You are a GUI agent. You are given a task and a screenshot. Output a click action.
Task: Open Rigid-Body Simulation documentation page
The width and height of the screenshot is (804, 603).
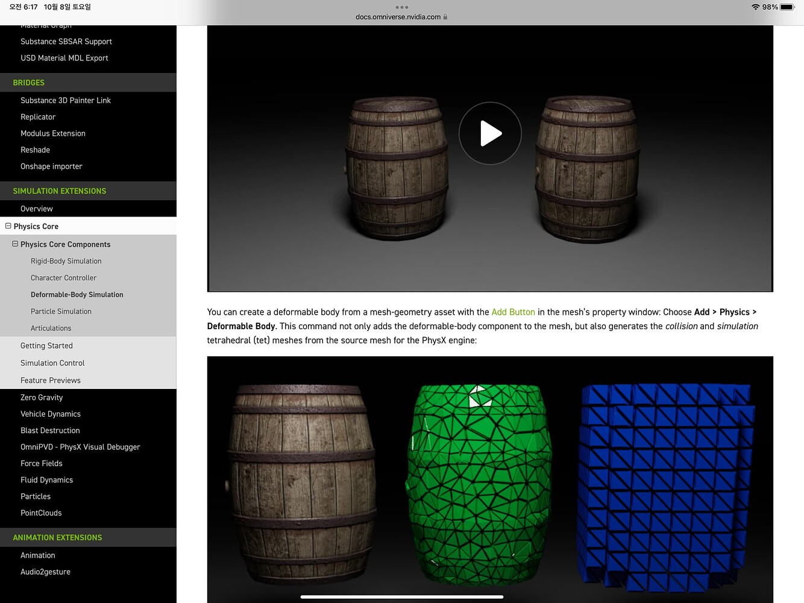coord(66,260)
